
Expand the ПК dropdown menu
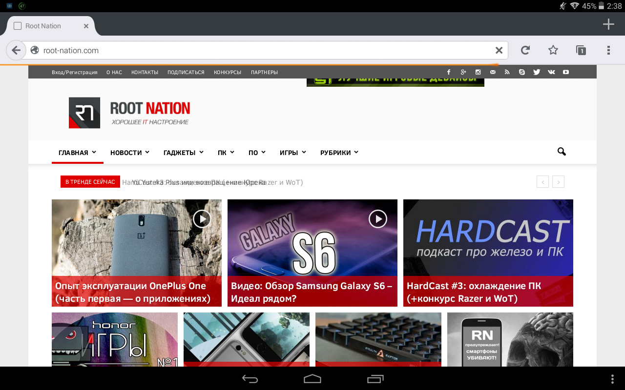tap(226, 153)
